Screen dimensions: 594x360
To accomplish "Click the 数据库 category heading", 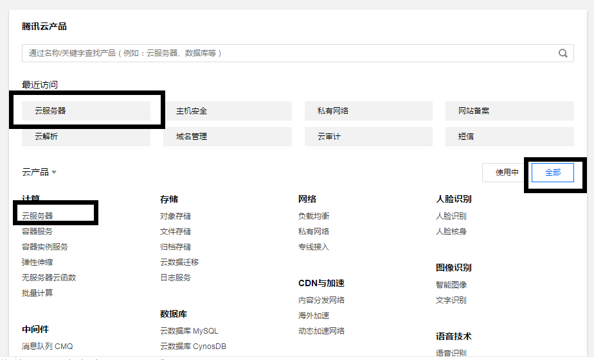I will 174,314.
